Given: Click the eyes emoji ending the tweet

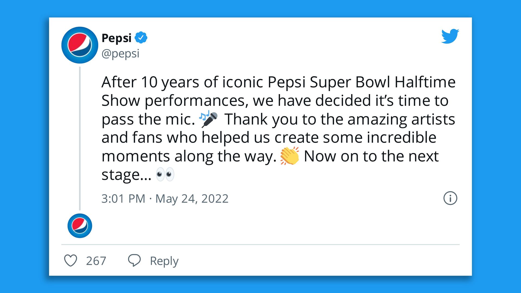Looking at the screenshot, I should 165,174.
